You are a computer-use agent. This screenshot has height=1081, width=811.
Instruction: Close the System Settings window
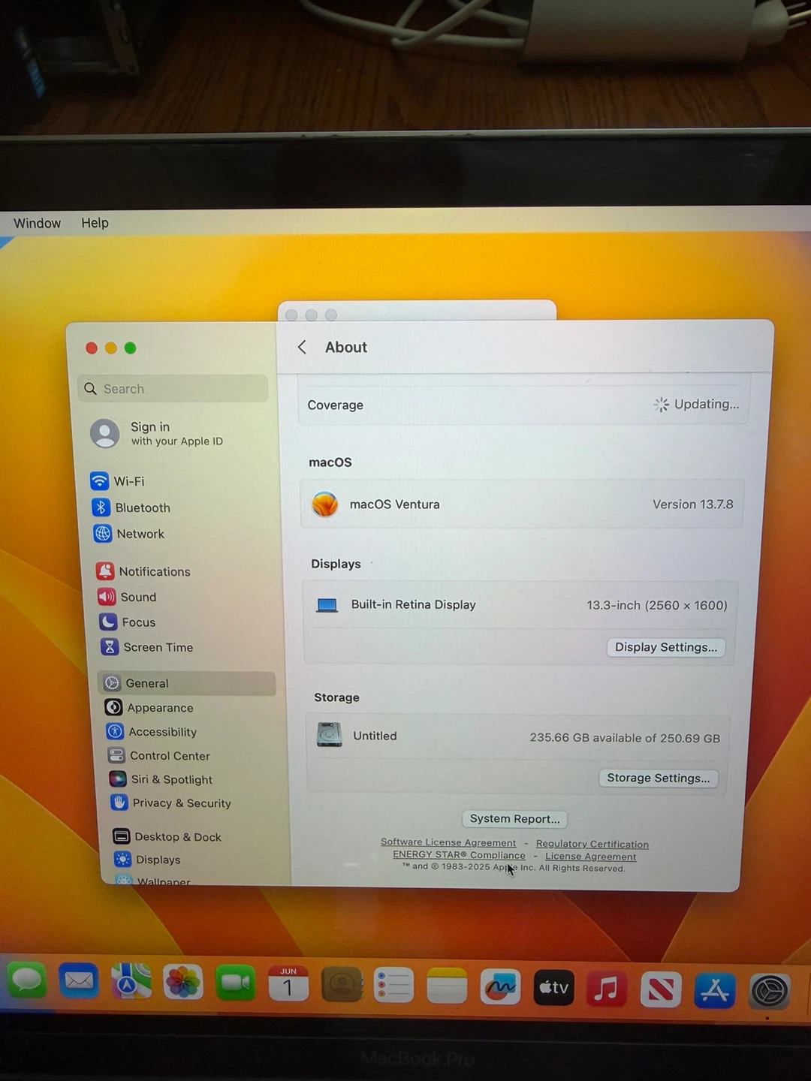(92, 348)
